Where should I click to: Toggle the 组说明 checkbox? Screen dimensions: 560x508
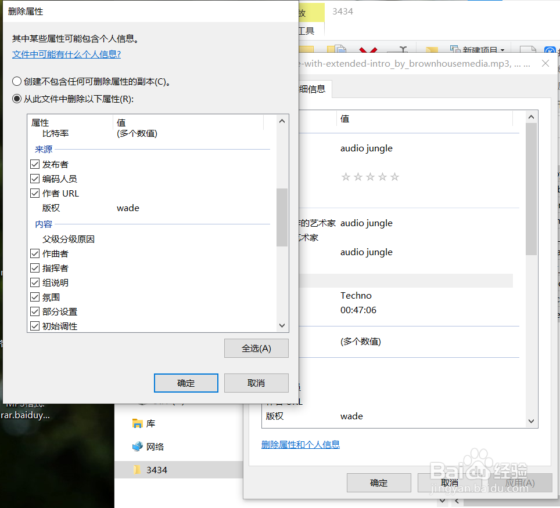coord(35,282)
